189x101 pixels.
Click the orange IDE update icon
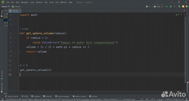[183, 6]
